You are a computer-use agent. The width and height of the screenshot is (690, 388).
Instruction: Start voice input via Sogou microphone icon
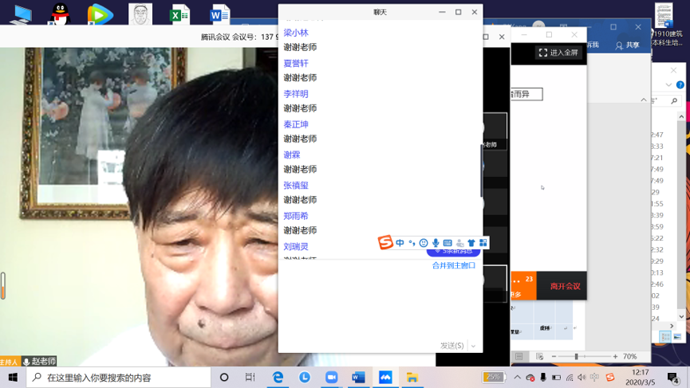coord(436,242)
